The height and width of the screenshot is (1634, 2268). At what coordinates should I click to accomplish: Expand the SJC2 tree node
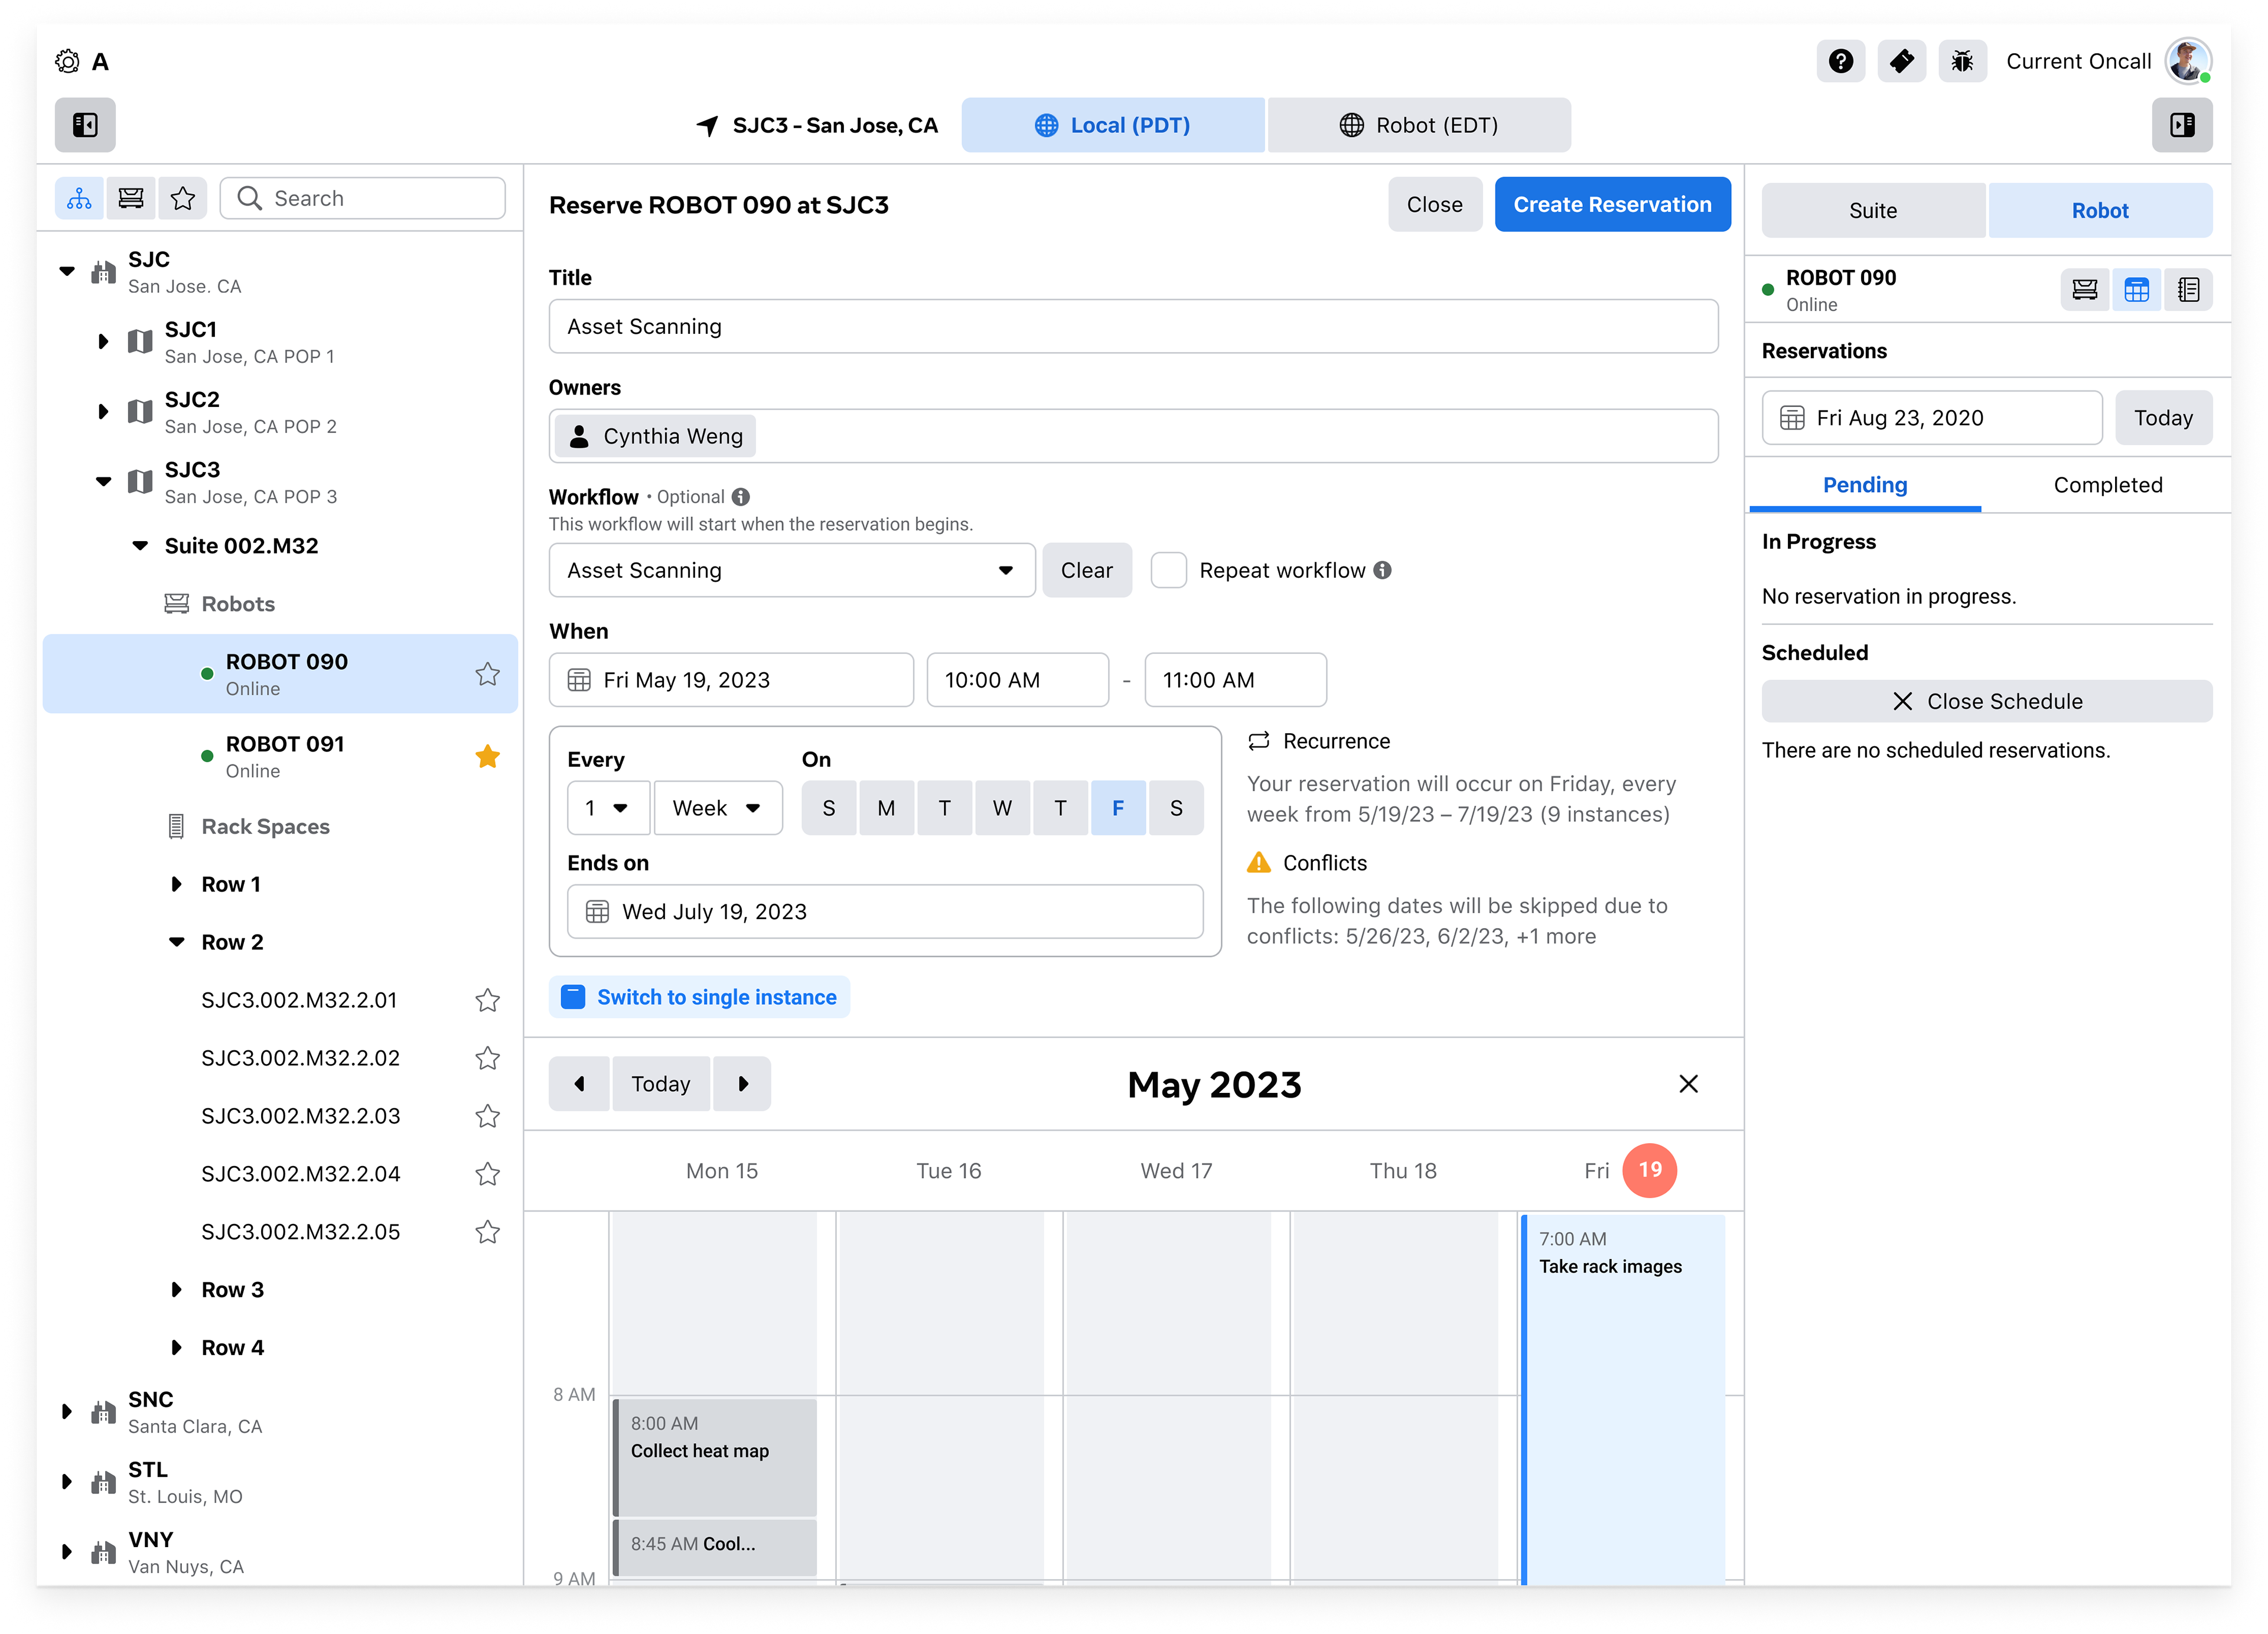click(103, 411)
